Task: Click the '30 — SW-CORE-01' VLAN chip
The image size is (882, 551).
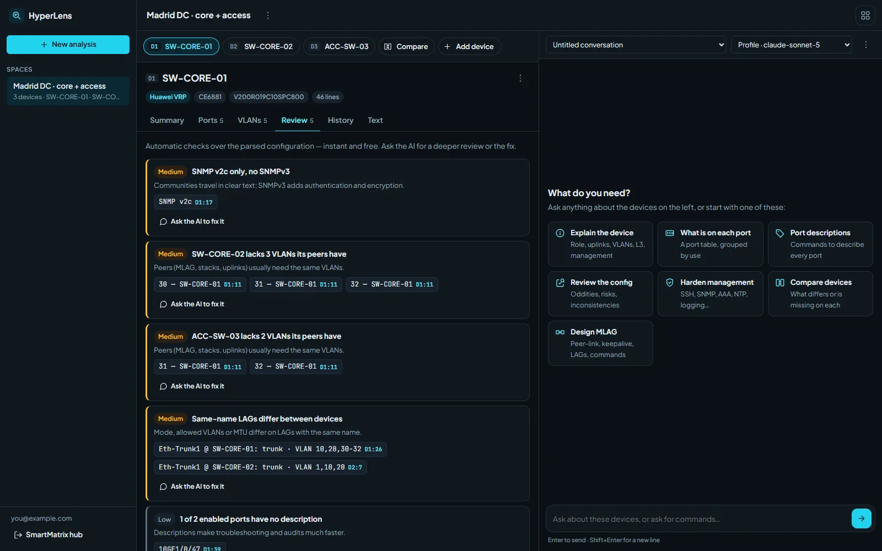Action: [x=200, y=284]
